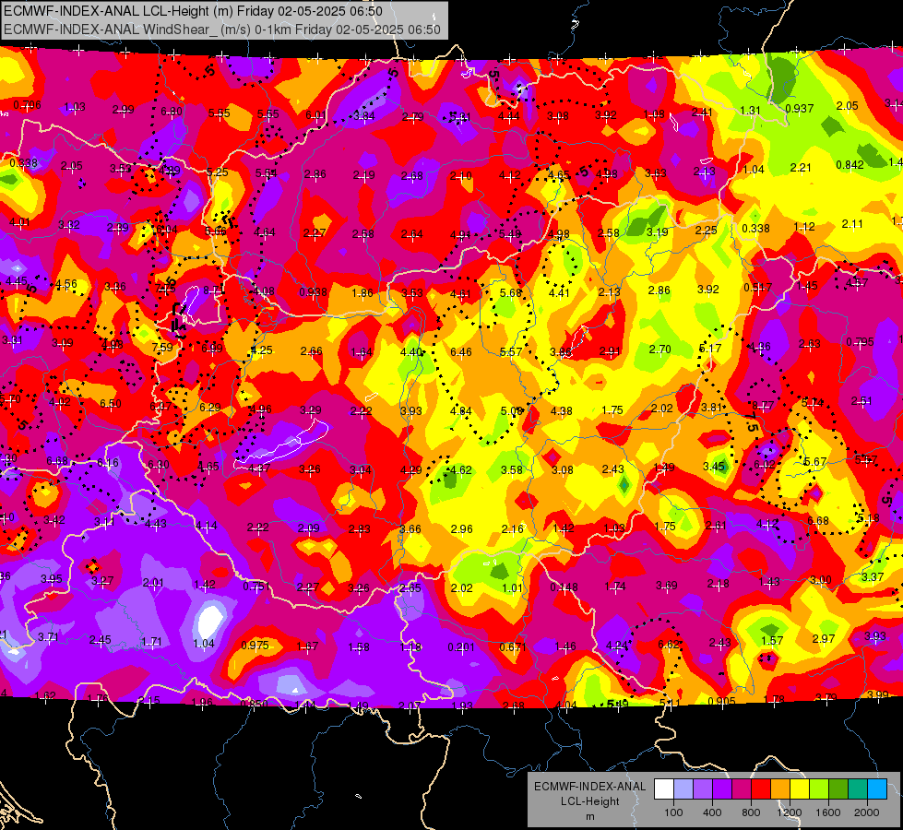Click the WindShear 0-1km title line
The image size is (903, 830).
(221, 30)
